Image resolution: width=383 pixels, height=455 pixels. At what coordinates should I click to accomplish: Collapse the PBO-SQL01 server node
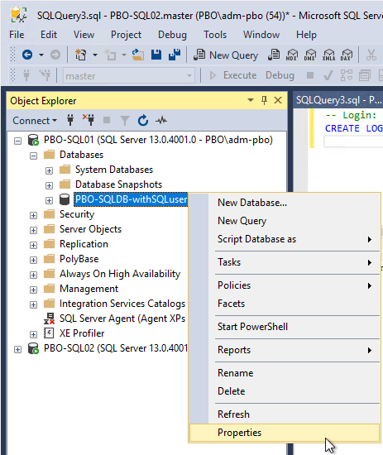(17, 141)
